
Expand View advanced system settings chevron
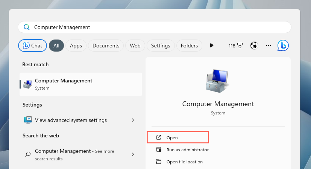(133, 120)
